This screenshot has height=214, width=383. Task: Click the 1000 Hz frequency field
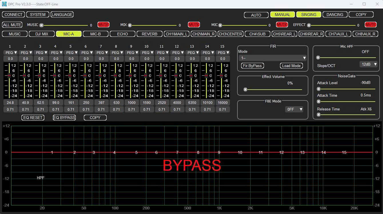click(132, 103)
